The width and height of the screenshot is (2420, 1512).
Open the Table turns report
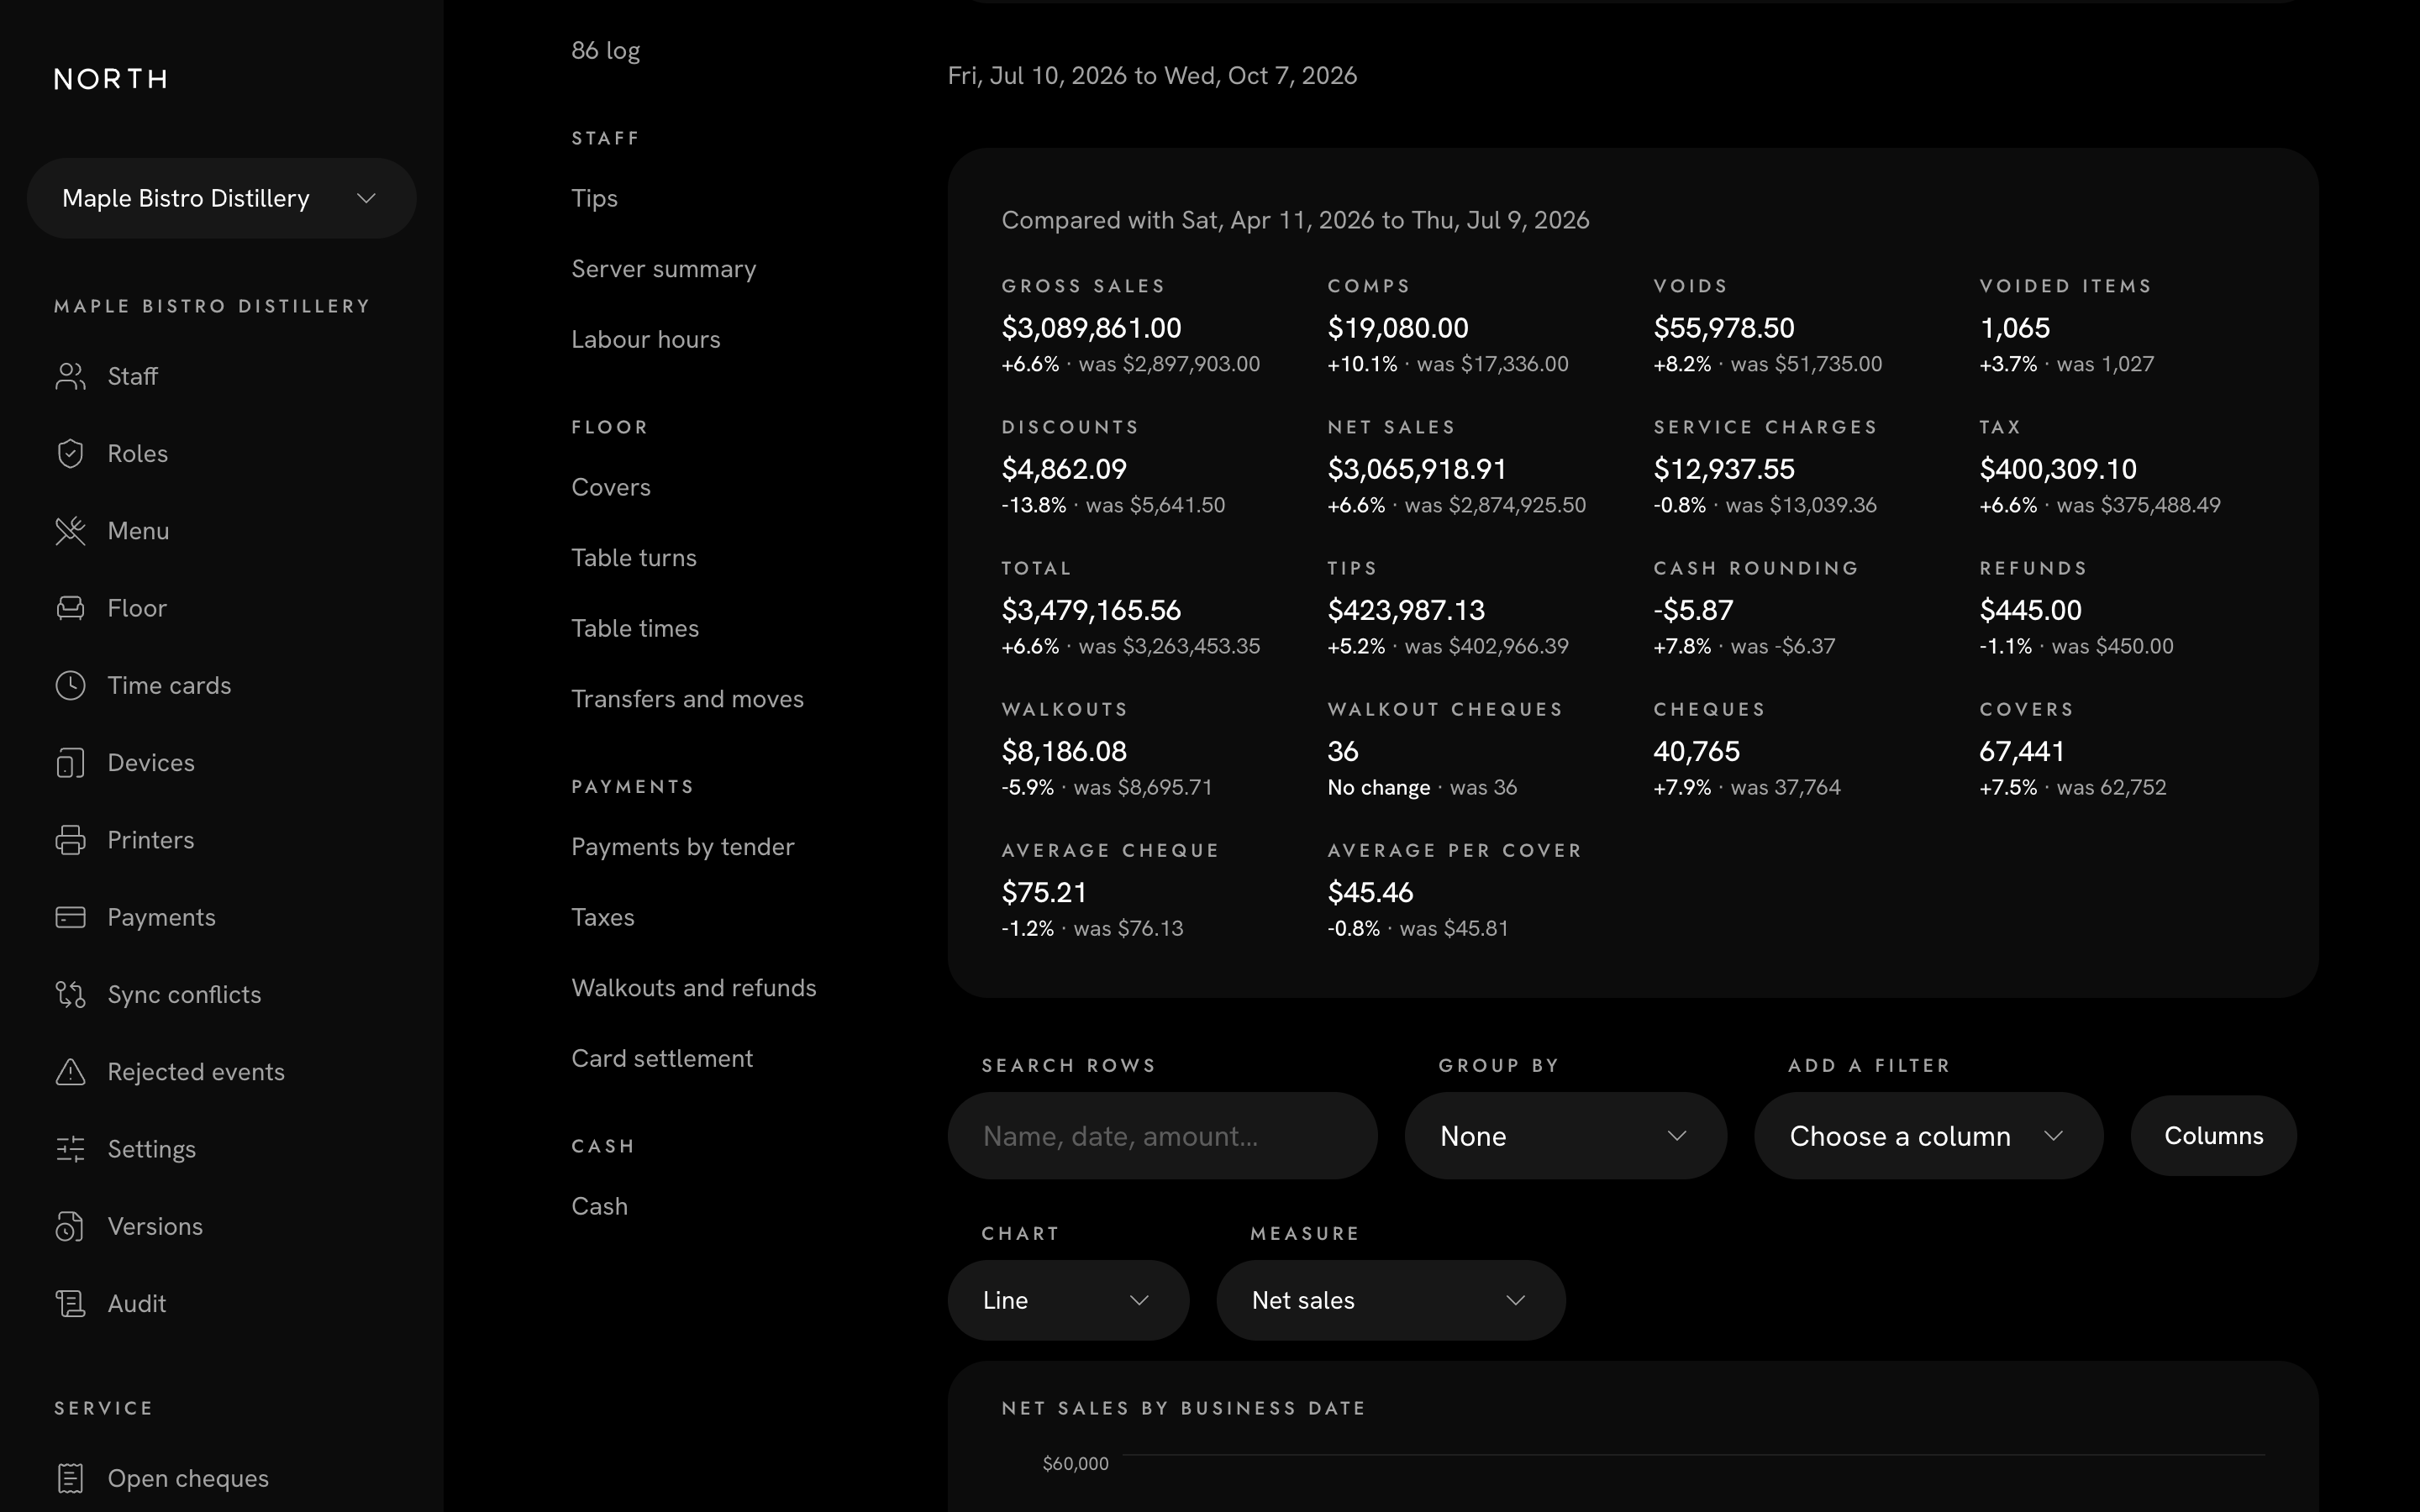point(634,558)
